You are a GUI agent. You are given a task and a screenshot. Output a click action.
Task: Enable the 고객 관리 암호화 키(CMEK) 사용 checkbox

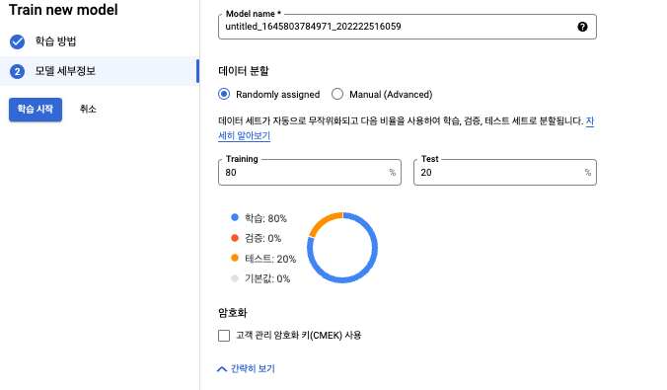point(224,336)
